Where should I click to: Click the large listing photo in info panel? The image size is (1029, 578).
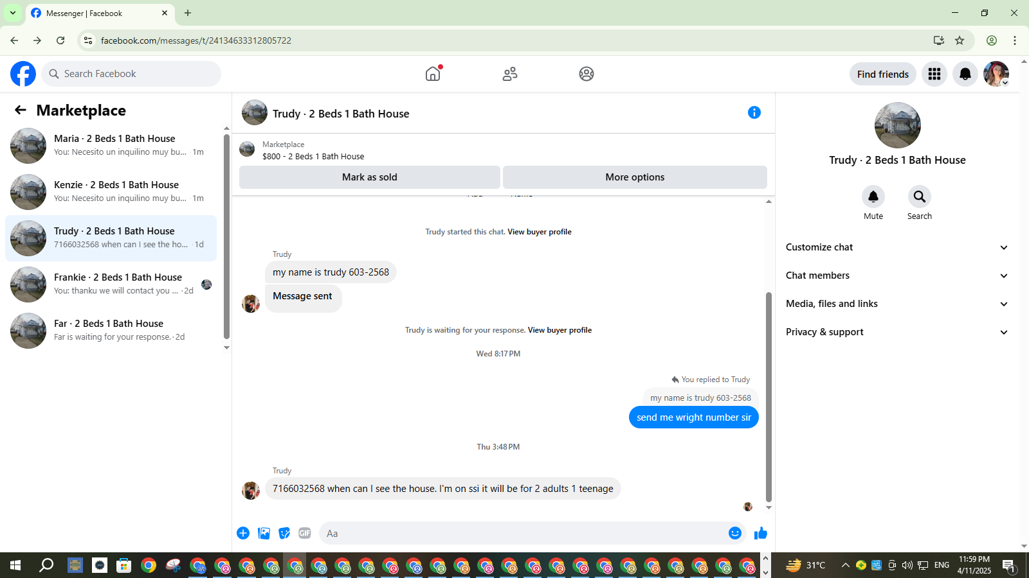click(x=898, y=125)
